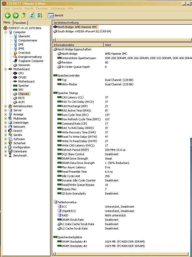192x257 pixels.
Task: Expand the Datenbank node
Action: pos(5,151)
